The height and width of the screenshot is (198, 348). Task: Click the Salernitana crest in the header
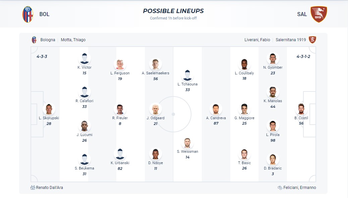[x=318, y=14]
